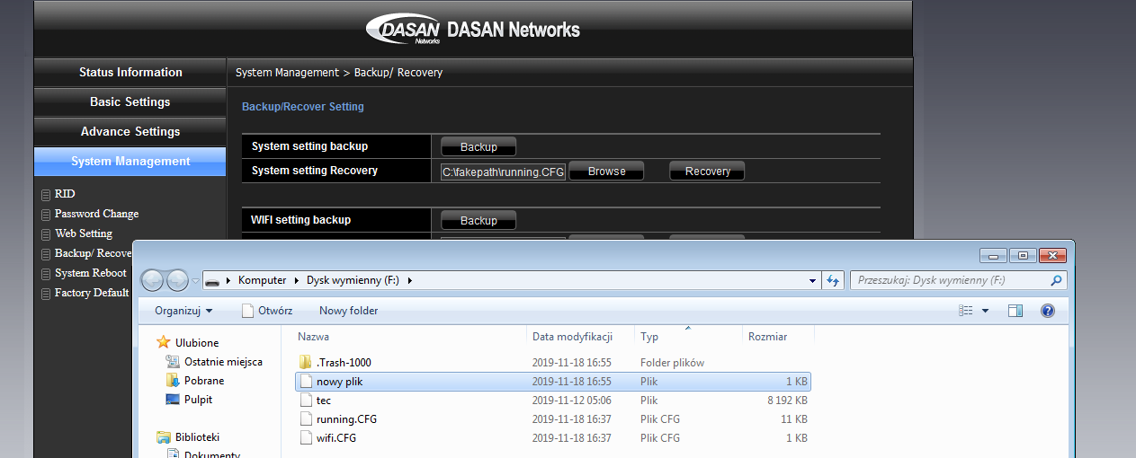This screenshot has height=458, width=1136.
Task: Maximize the Explorer window
Action: pyautogui.click(x=1023, y=255)
